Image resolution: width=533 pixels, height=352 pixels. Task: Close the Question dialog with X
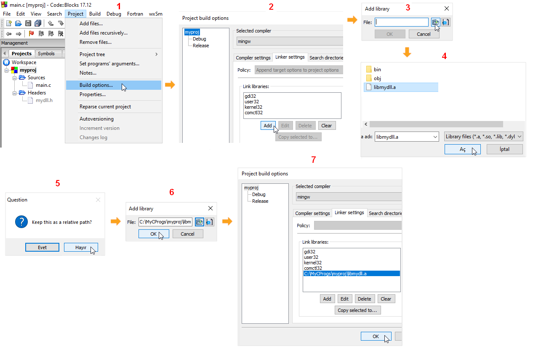coord(98,200)
